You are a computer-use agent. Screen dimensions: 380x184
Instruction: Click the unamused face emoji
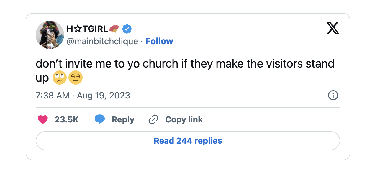point(76,78)
